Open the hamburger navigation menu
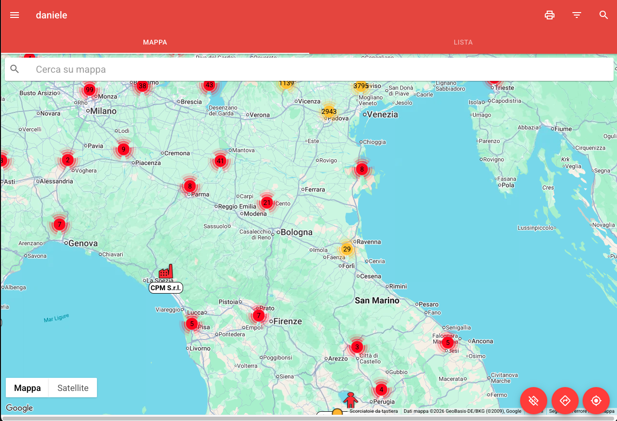The image size is (617, 421). click(15, 15)
